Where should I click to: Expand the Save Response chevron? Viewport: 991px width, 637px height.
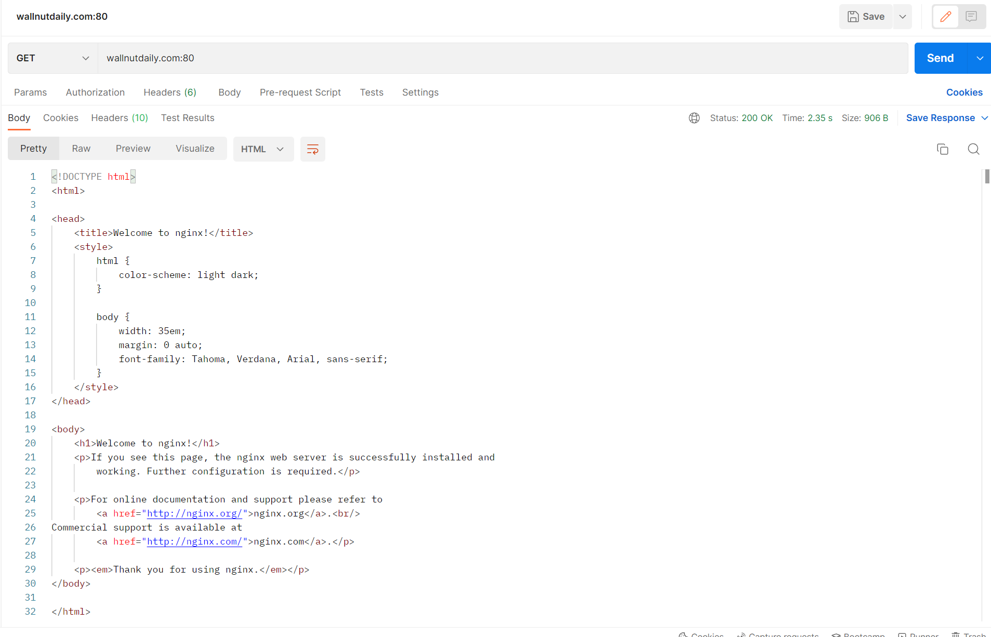pos(984,118)
